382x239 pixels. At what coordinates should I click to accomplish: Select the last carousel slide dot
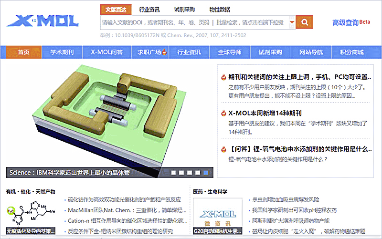206,172
